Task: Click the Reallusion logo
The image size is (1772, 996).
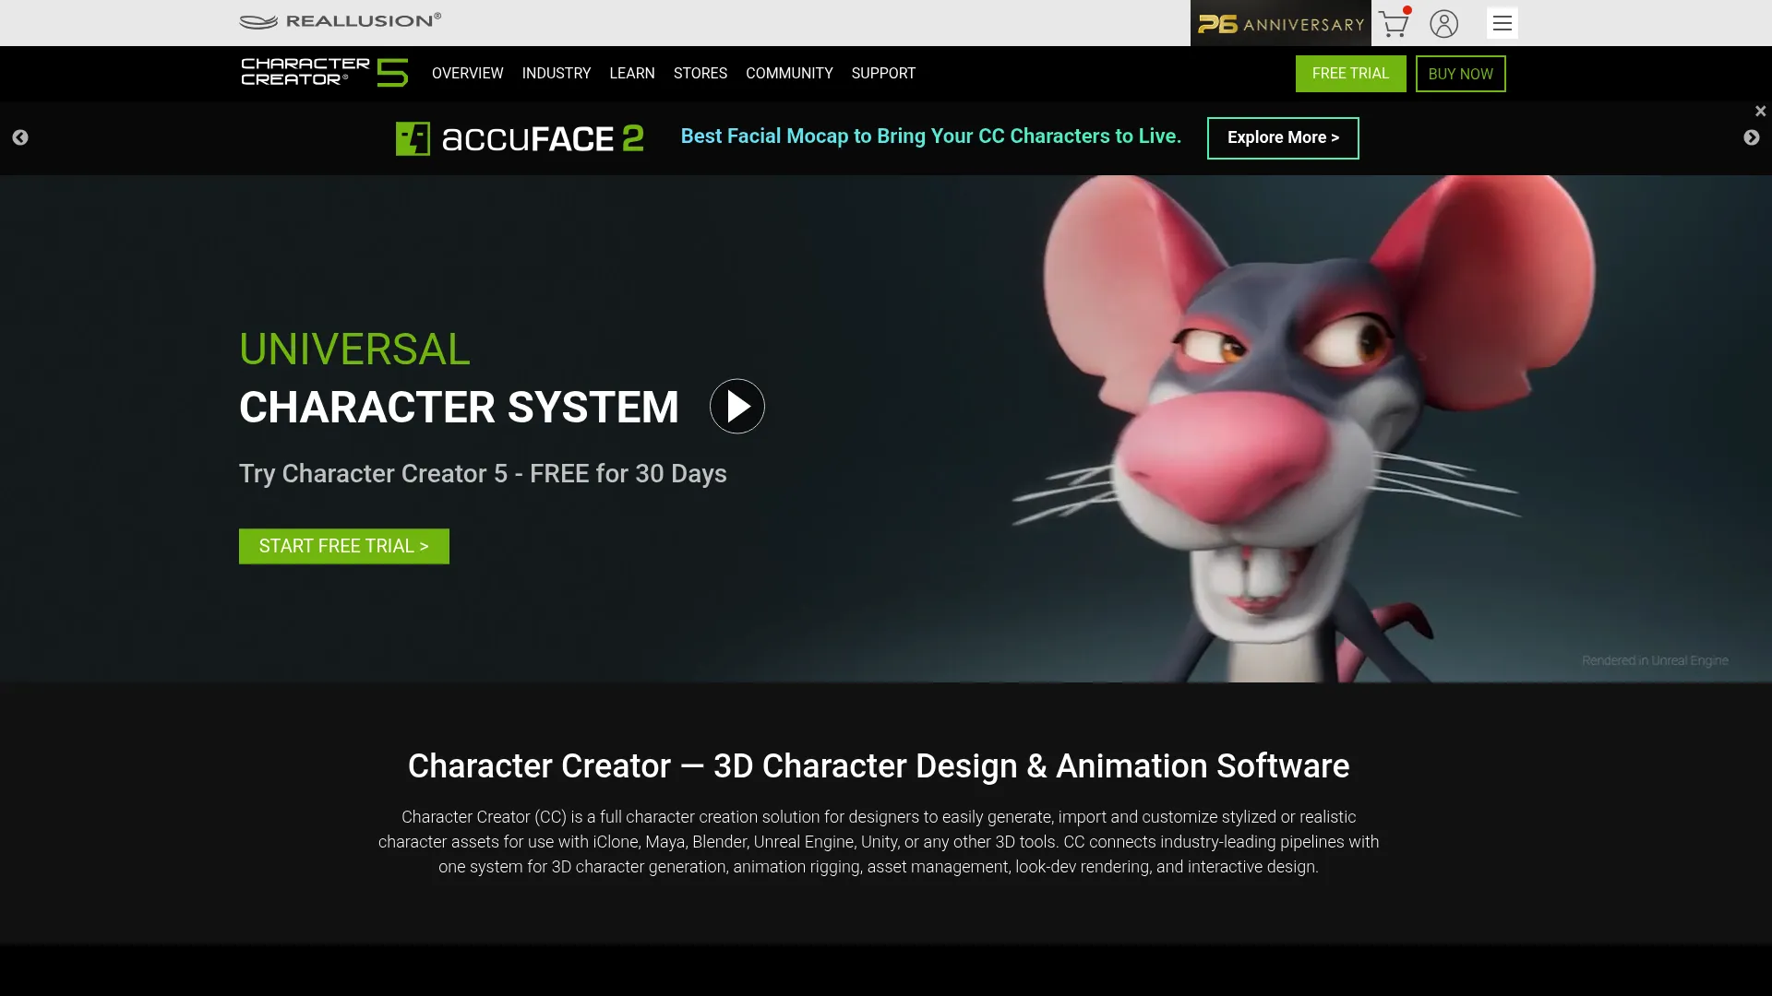Action: pyautogui.click(x=341, y=21)
